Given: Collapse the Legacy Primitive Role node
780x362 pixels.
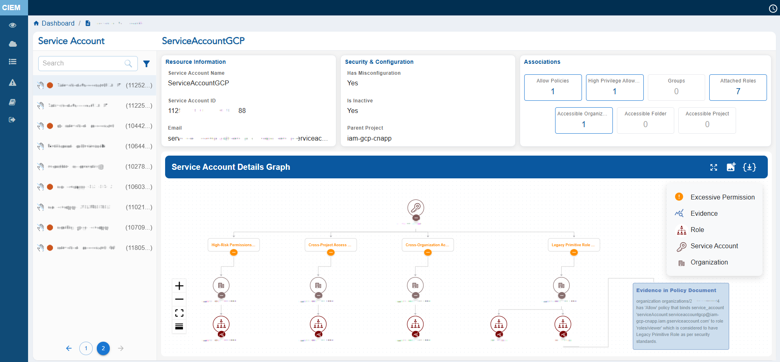Looking at the screenshot, I should coord(573,253).
